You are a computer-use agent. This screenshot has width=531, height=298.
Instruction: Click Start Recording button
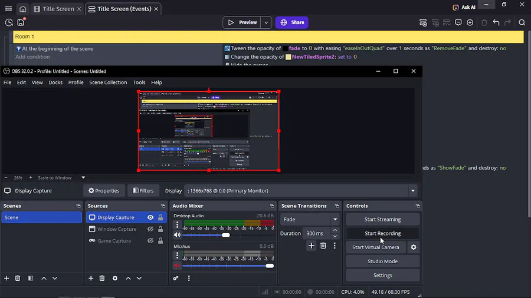click(383, 233)
